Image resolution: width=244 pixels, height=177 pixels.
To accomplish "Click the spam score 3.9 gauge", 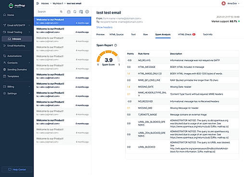I will [x=108, y=58].
